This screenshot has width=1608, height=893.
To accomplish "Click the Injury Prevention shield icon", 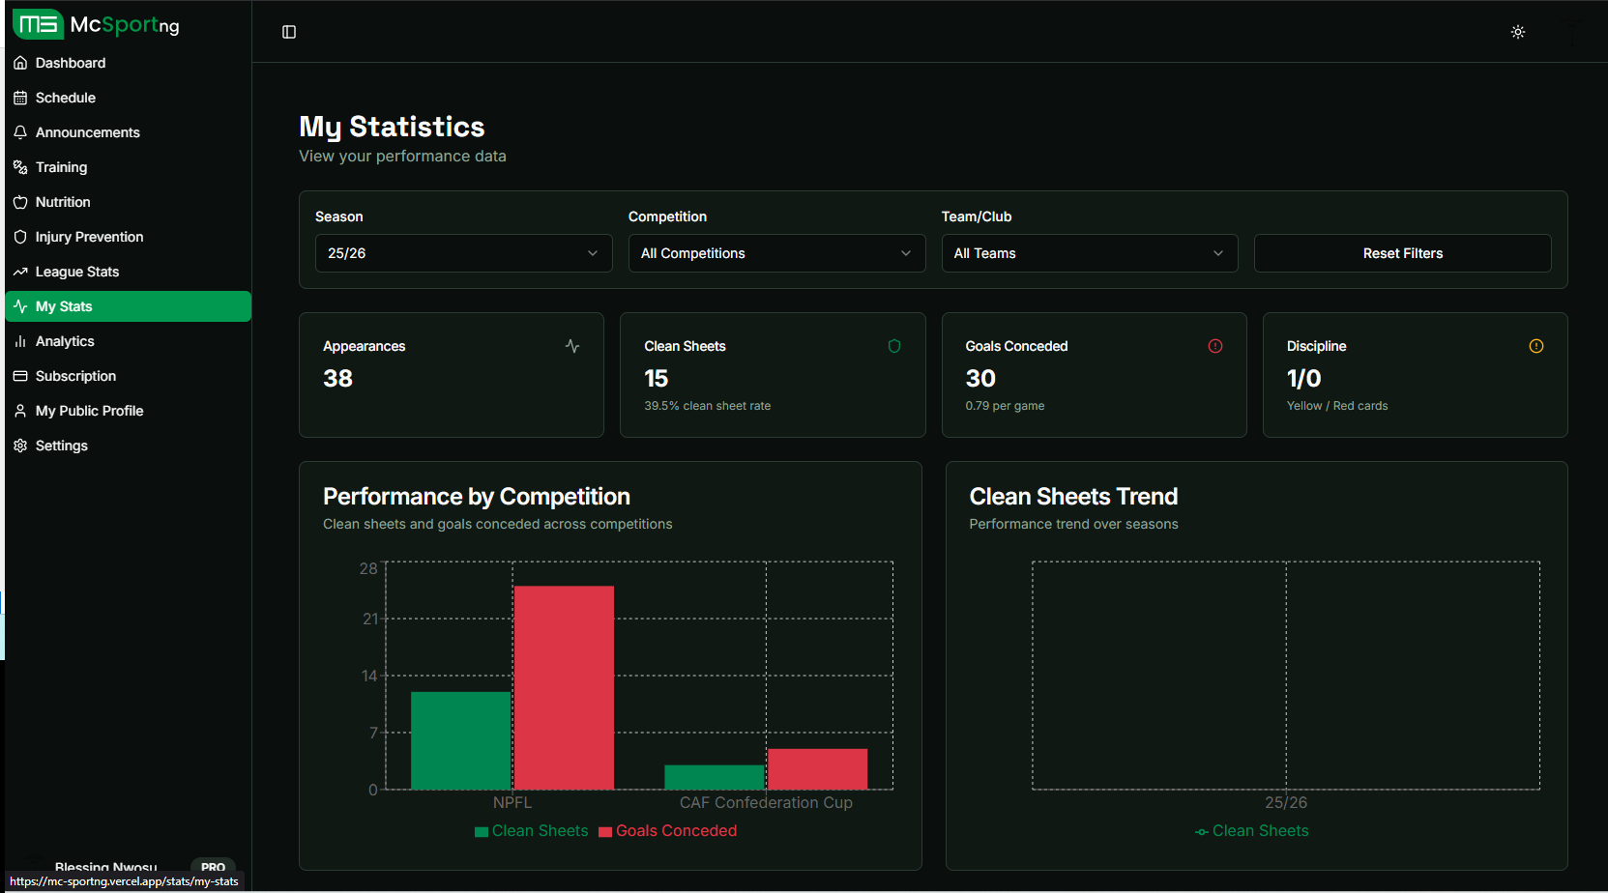I will pos(20,237).
